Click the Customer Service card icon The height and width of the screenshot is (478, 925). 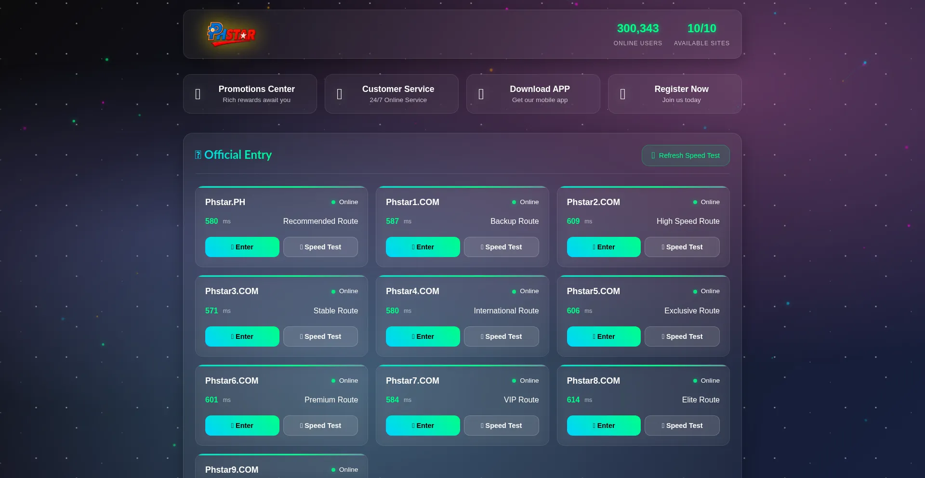[x=339, y=94]
